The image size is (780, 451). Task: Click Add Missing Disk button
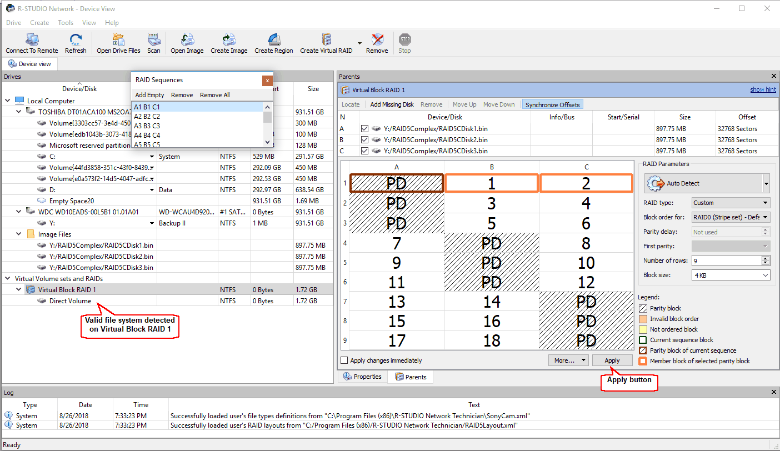tap(392, 104)
